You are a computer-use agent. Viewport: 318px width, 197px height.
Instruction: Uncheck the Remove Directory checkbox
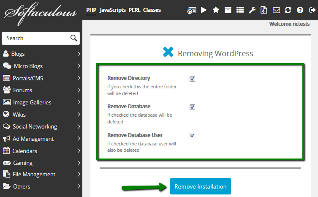[x=192, y=79]
